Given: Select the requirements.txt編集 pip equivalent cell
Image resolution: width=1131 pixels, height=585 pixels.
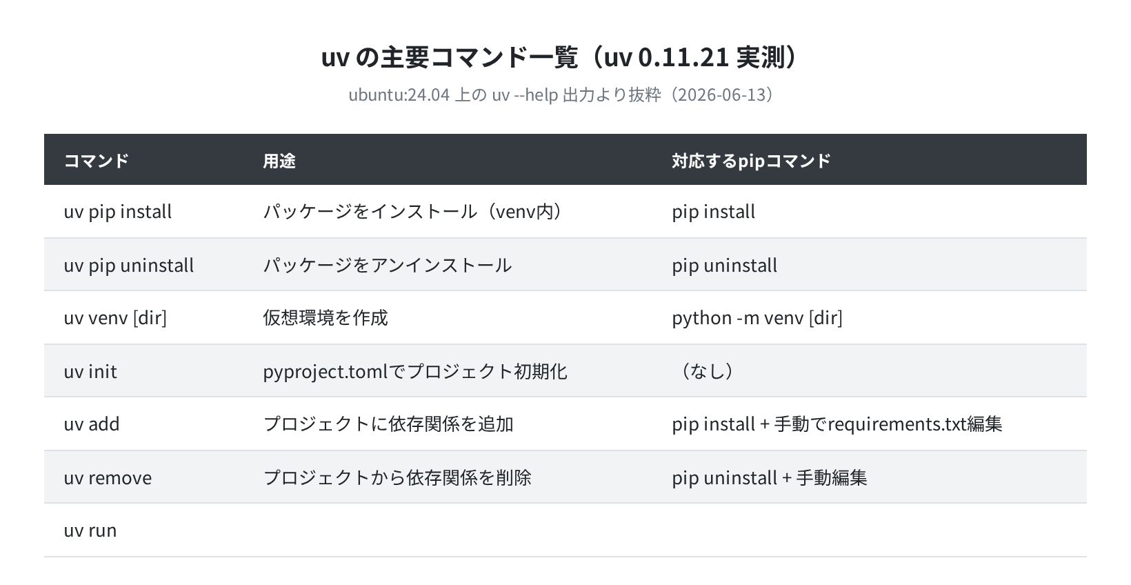Looking at the screenshot, I should click(837, 424).
